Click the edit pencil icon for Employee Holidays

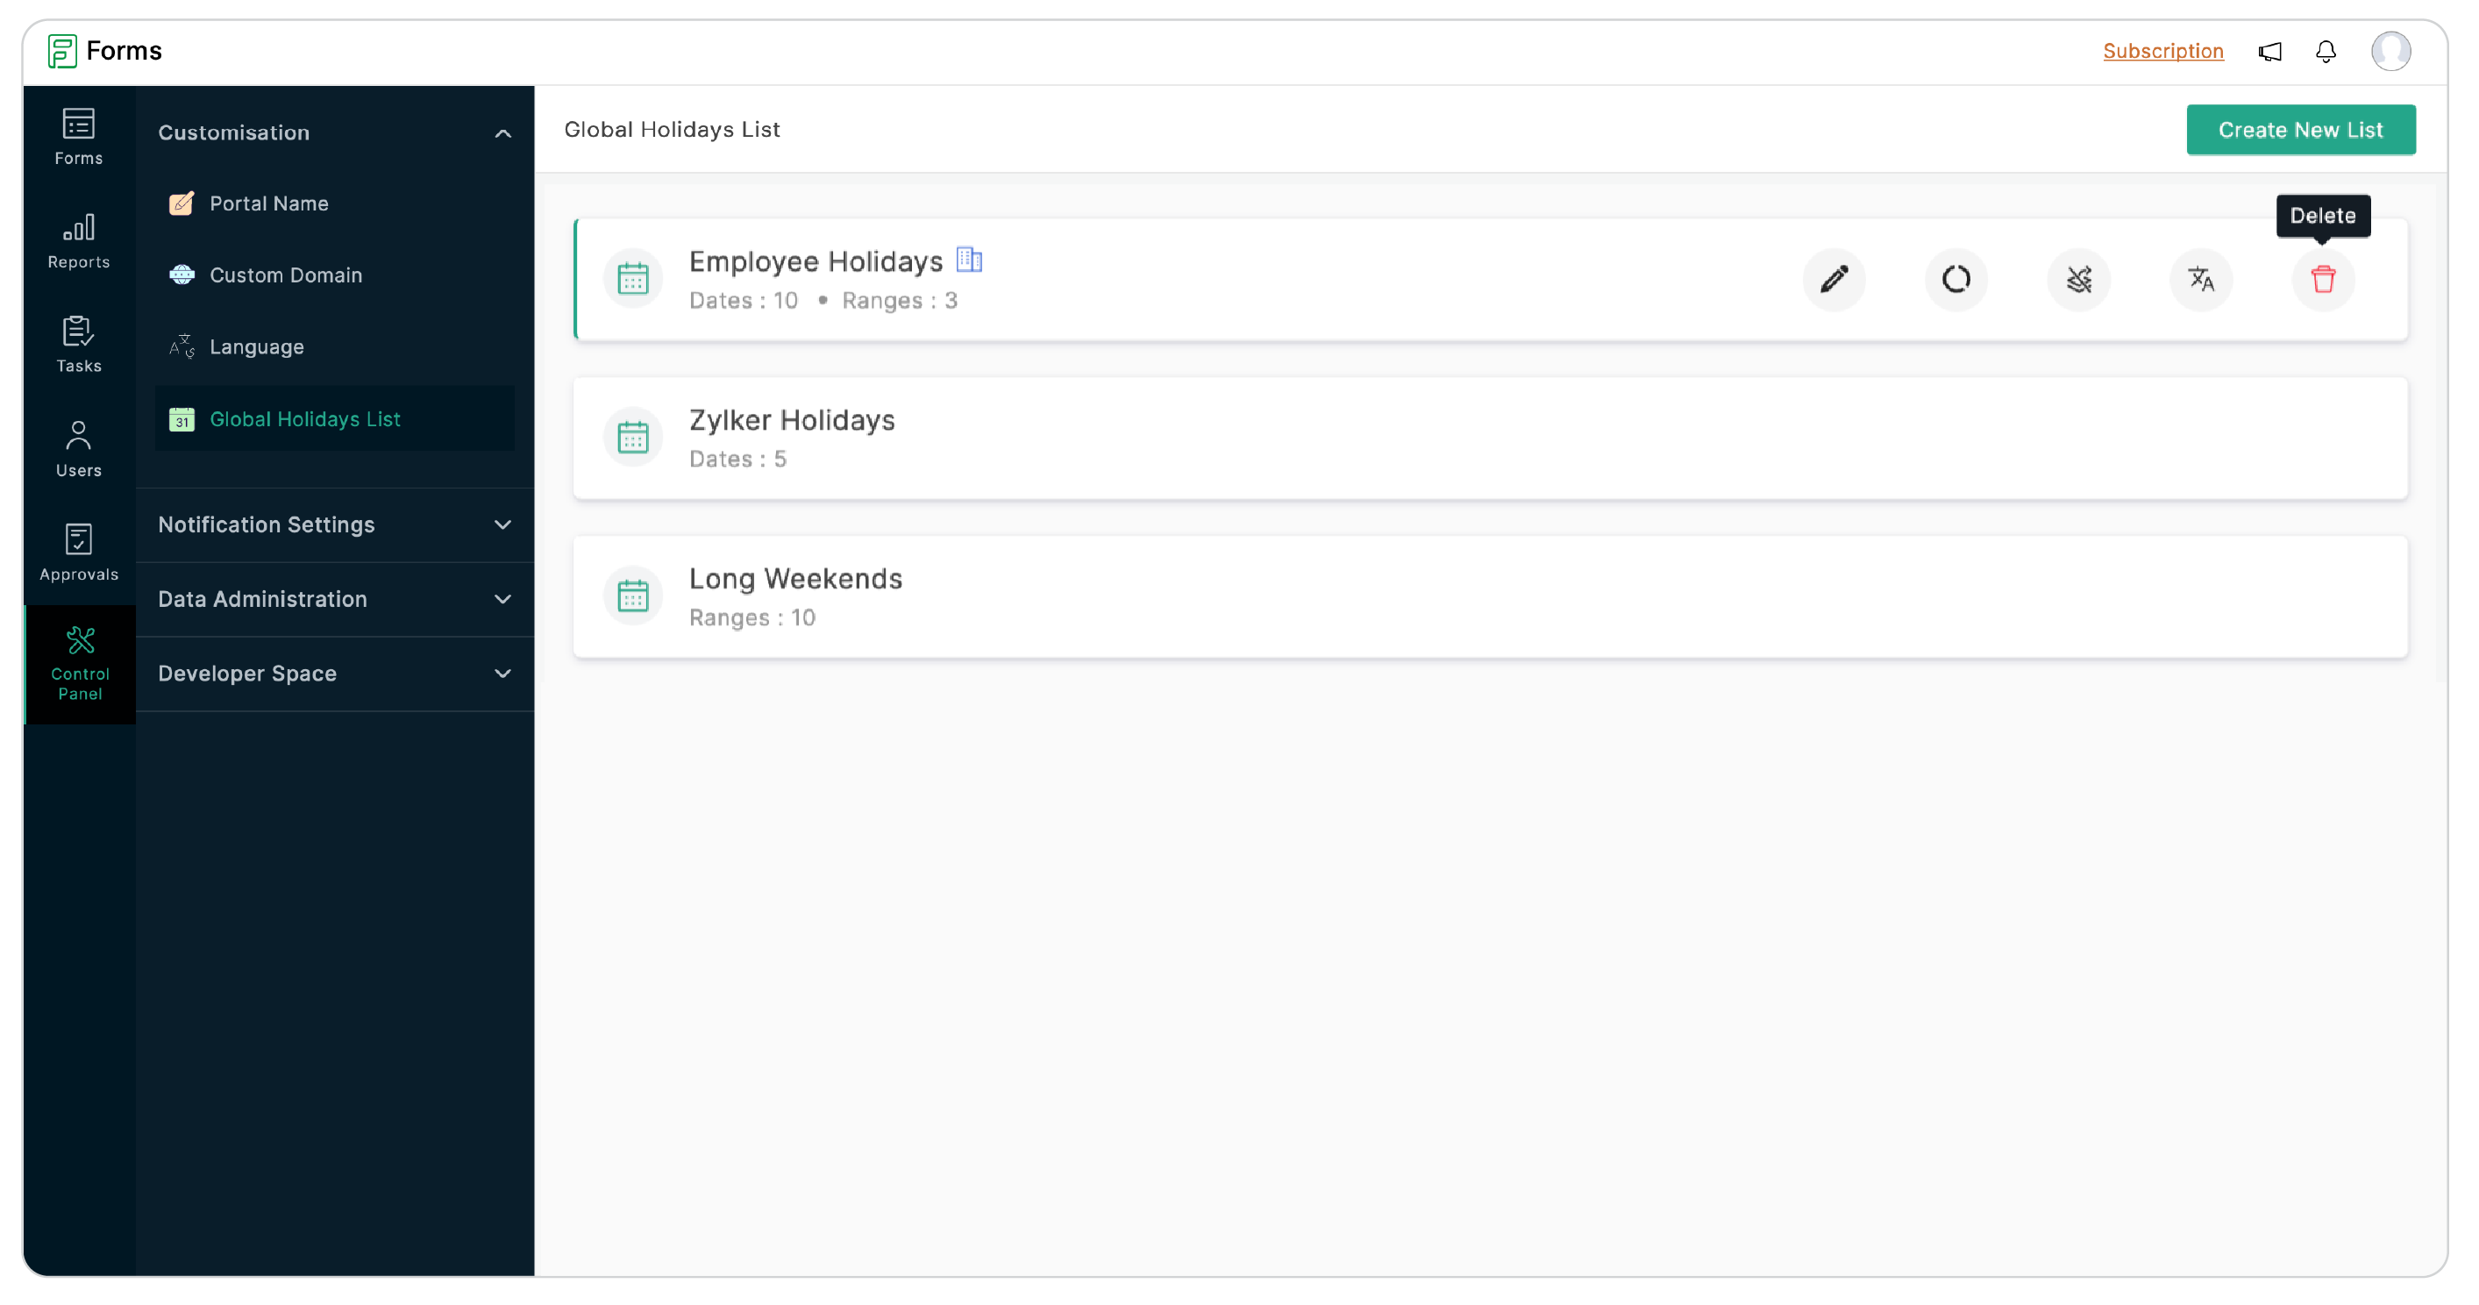point(1834,279)
